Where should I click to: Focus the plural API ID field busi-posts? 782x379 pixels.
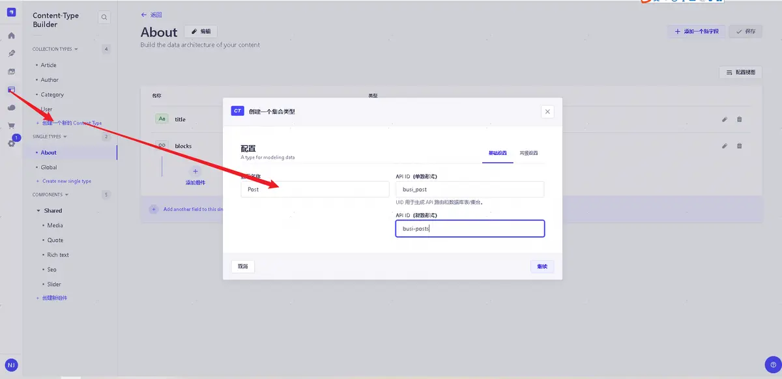coord(470,229)
